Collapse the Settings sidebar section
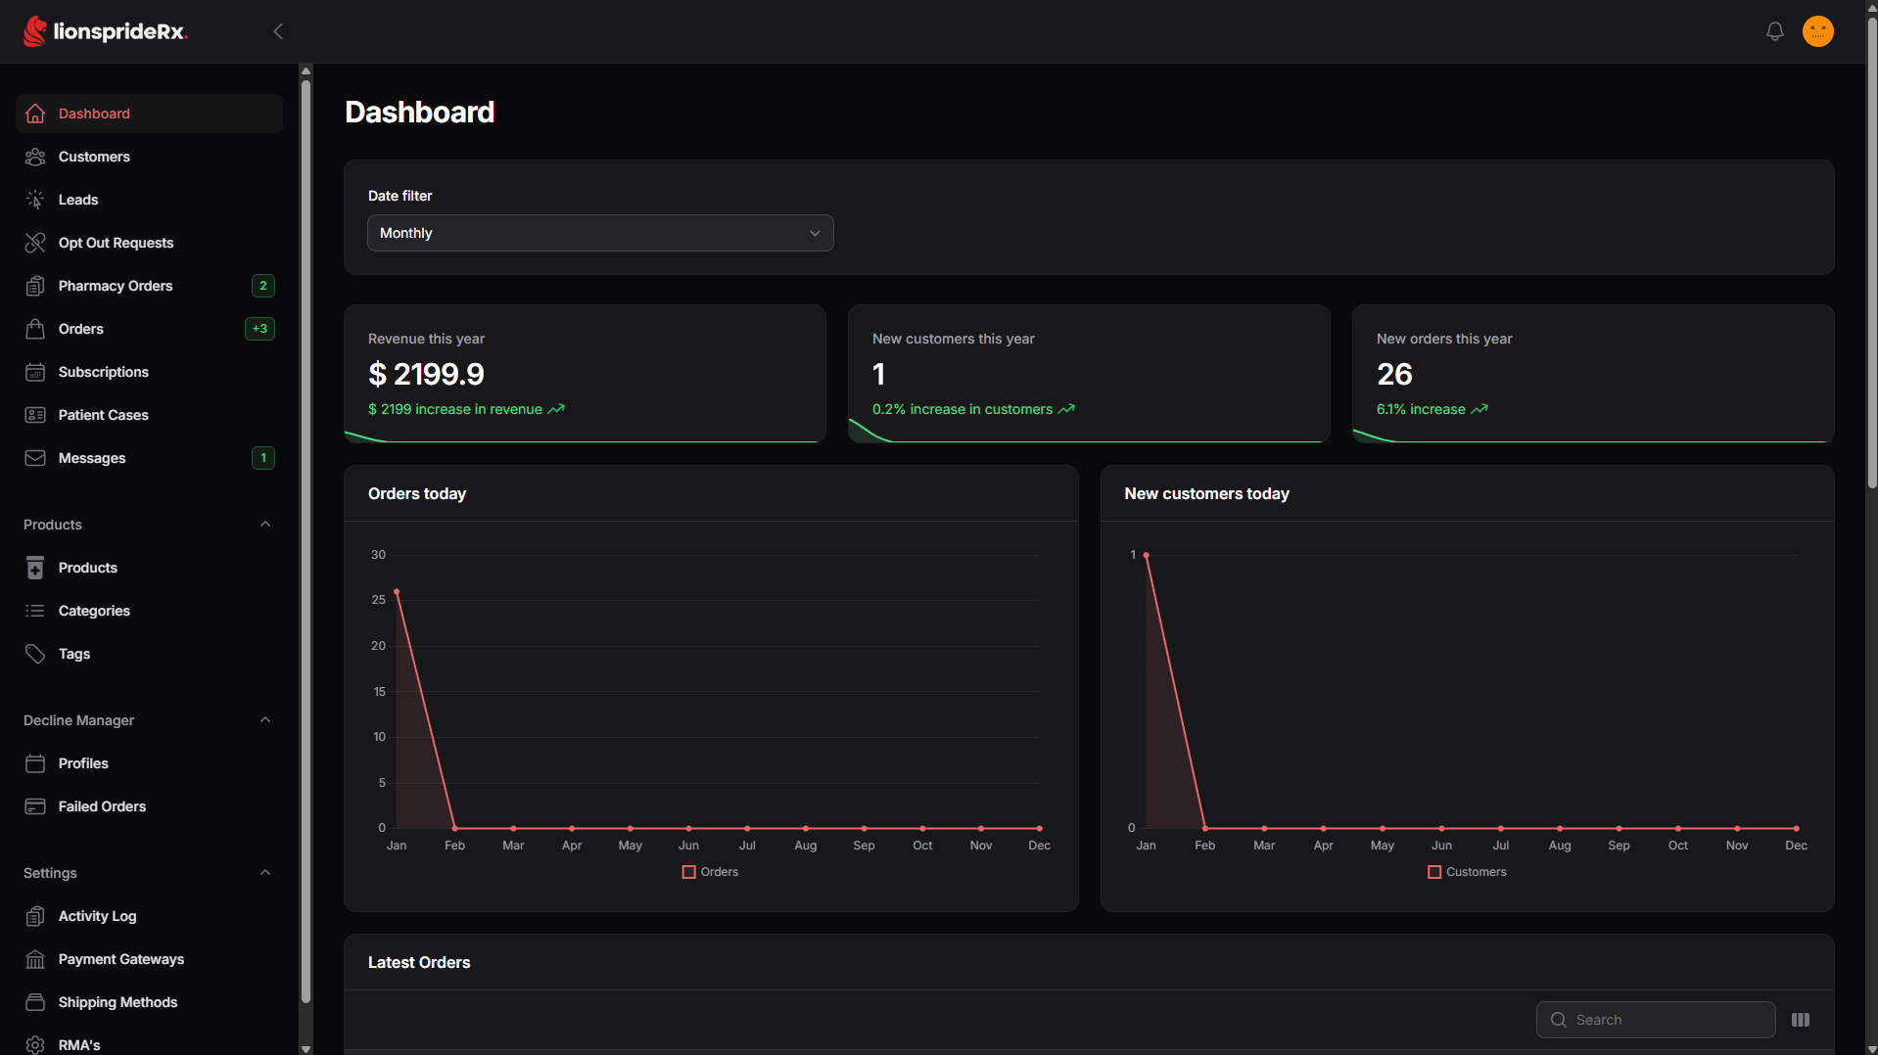1878x1055 pixels. [x=265, y=873]
